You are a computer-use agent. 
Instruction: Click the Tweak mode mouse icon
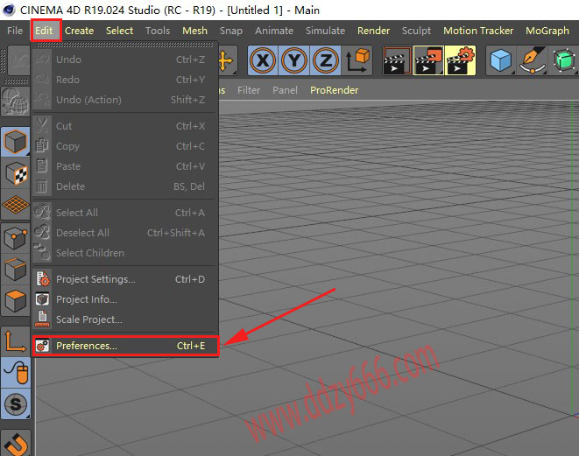click(x=15, y=373)
